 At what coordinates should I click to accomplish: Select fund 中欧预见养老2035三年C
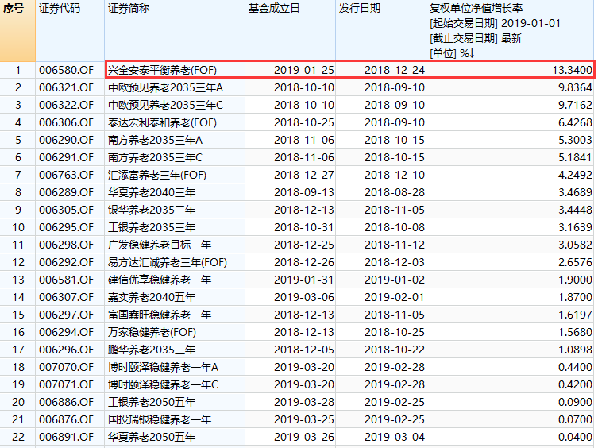[165, 106]
